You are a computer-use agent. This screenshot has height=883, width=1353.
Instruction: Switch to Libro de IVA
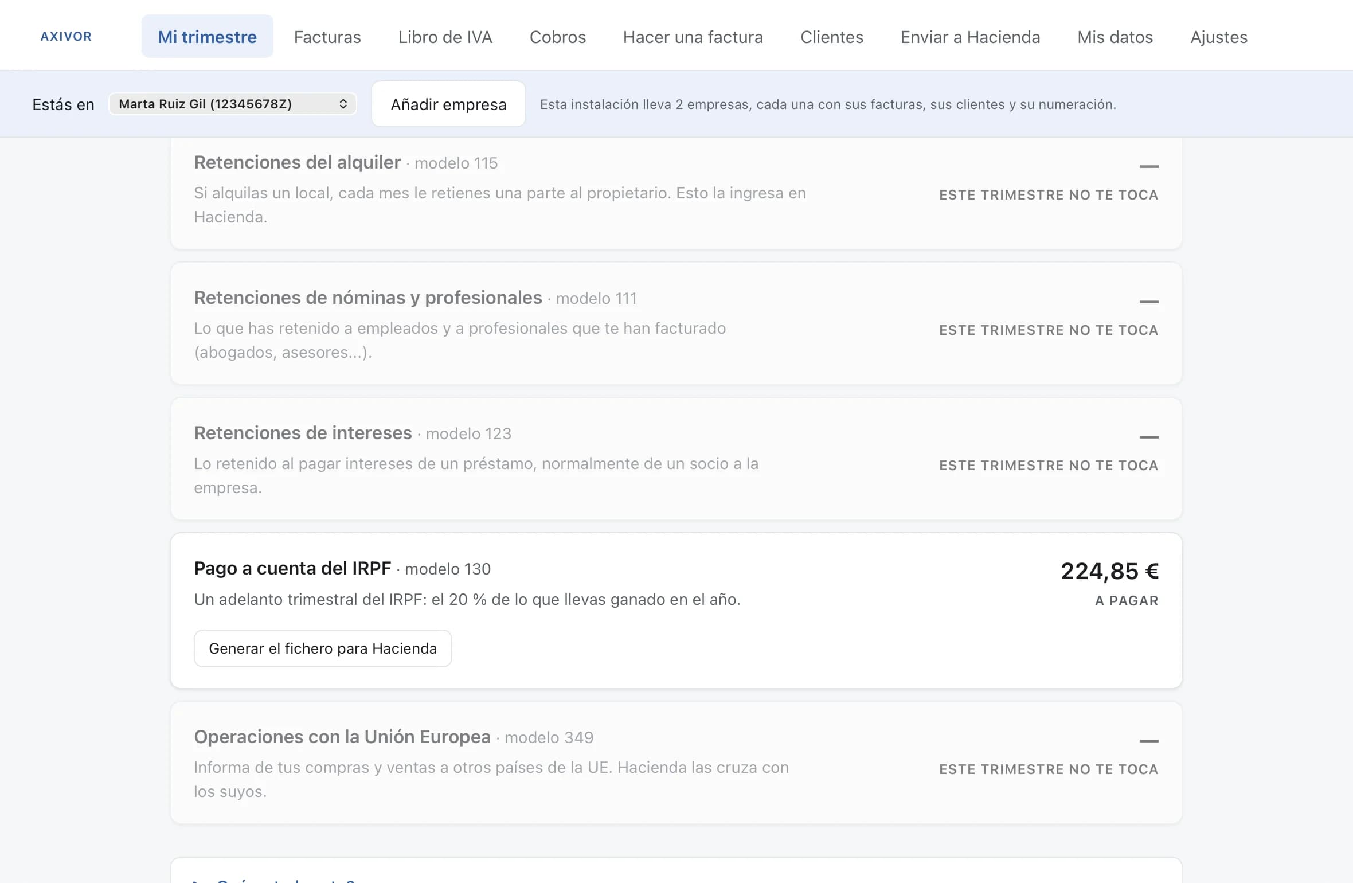click(x=445, y=37)
